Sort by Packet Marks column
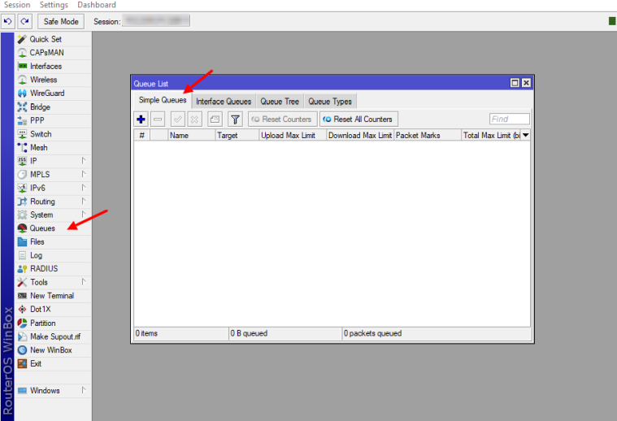The height and width of the screenshot is (421, 617). point(428,136)
